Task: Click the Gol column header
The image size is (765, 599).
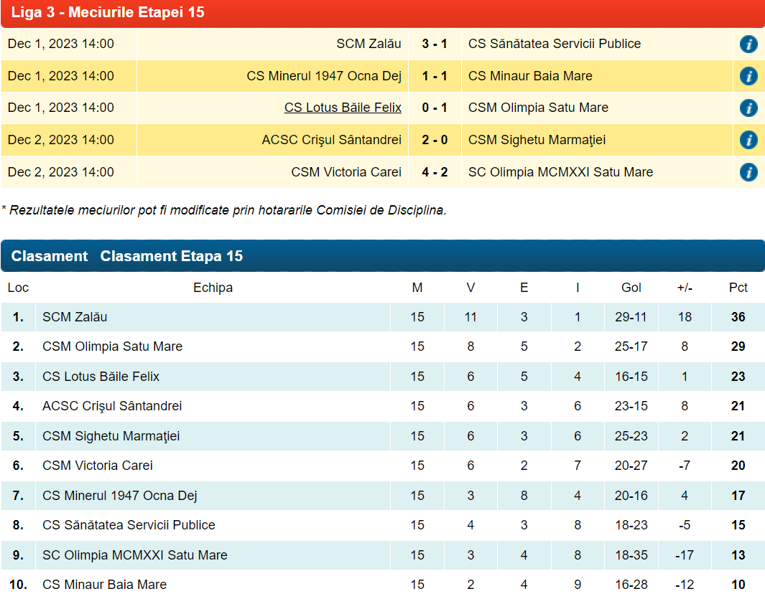Action: click(x=631, y=288)
